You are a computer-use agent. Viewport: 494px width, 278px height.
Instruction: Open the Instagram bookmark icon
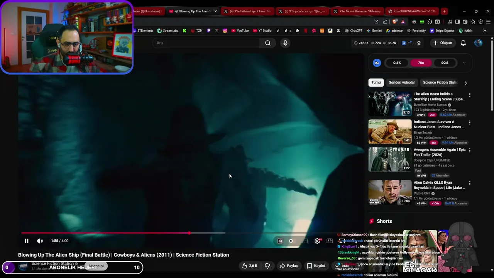tap(225, 31)
